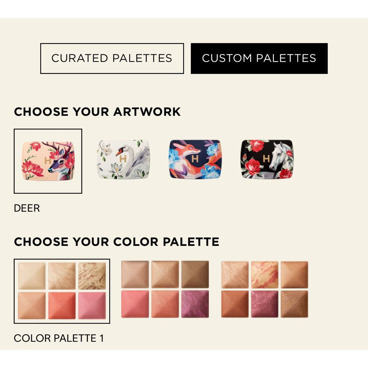Click the berry shade in third palette
Screen dimensions: 368x368
(264, 304)
